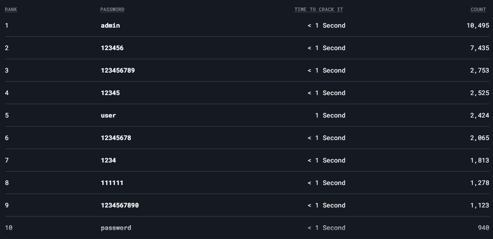Click the count value 10,495
Viewport: 493px width, 239px height.
coord(478,26)
